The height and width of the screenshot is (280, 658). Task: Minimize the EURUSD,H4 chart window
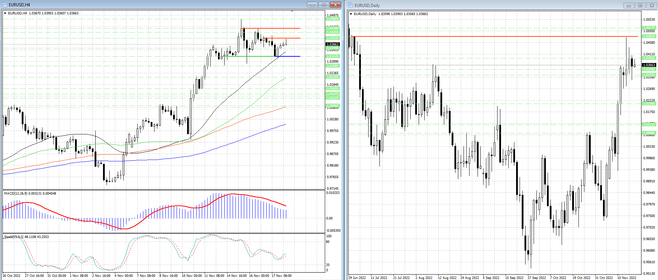tap(312, 5)
